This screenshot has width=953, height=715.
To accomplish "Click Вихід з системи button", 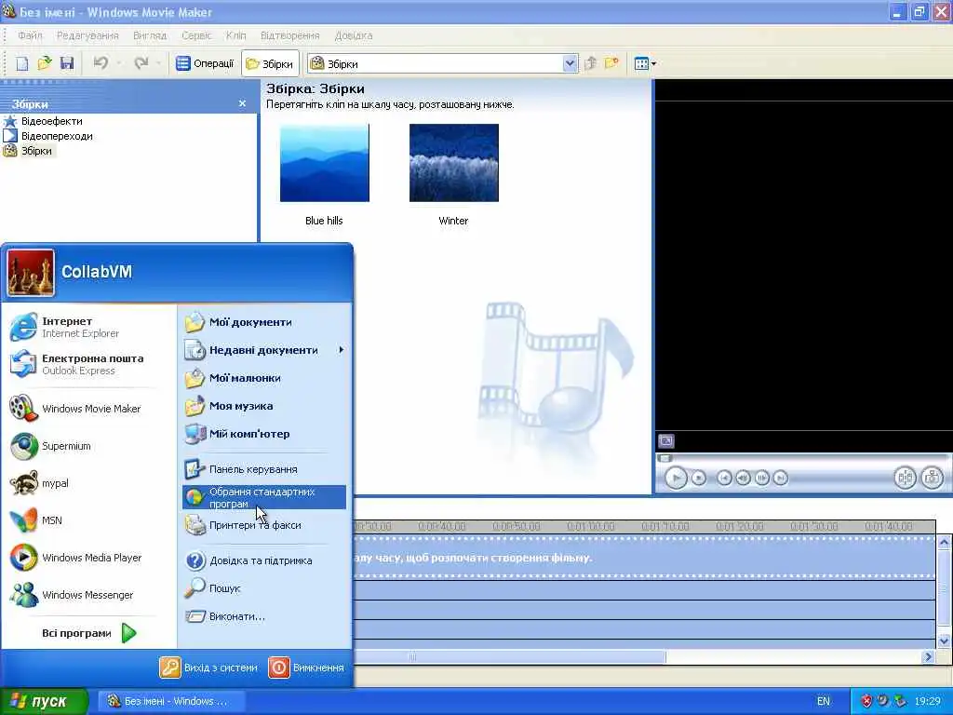I will point(209,668).
